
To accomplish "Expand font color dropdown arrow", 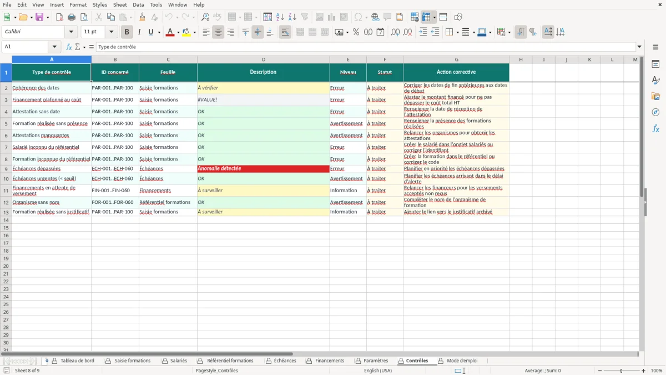I will (178, 32).
